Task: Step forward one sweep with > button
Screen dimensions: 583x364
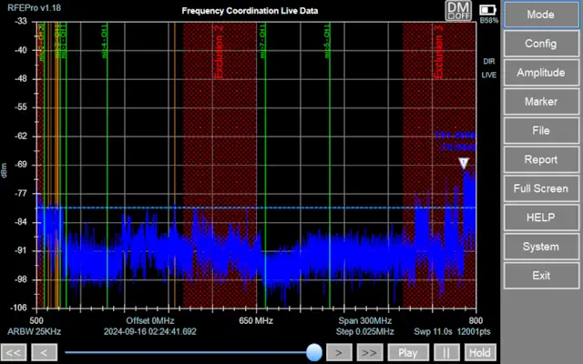Action: (339, 352)
